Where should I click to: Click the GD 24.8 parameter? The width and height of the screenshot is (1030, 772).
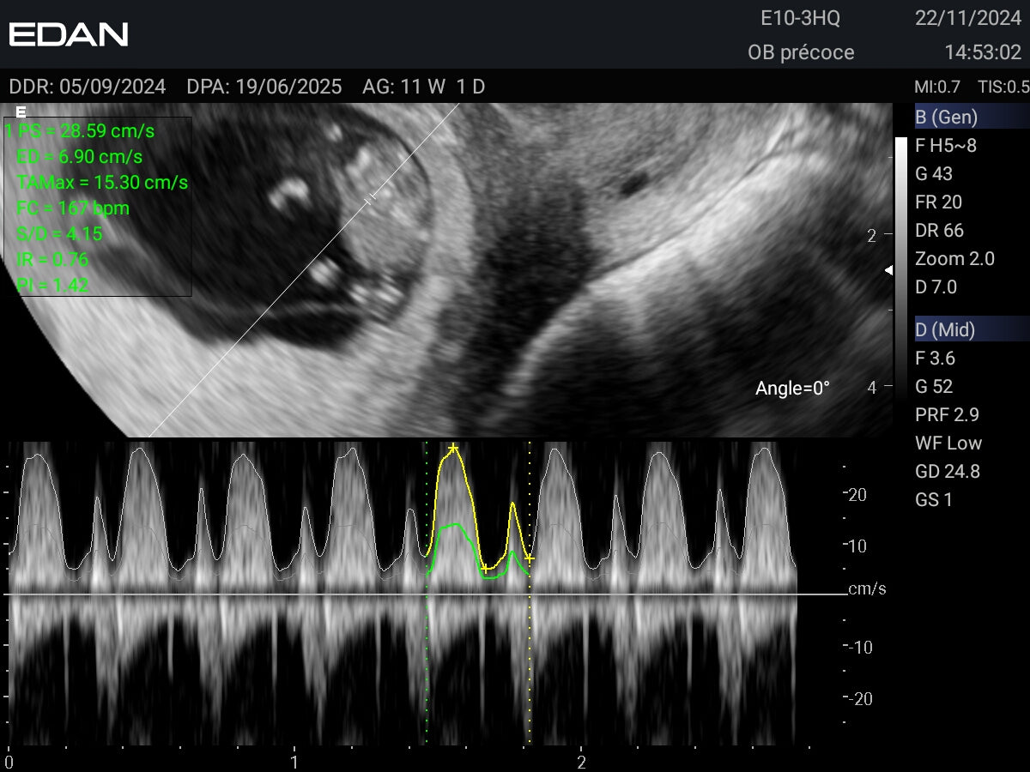[947, 471]
